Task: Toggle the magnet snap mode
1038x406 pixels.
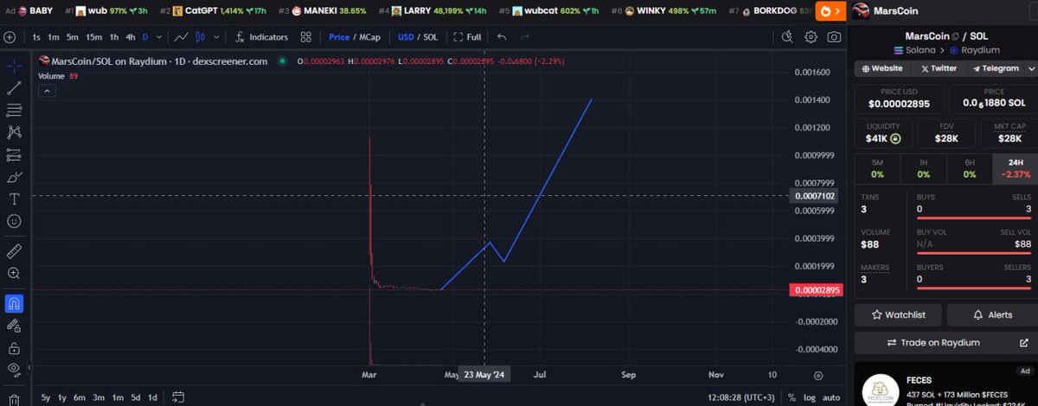Action: 14,303
